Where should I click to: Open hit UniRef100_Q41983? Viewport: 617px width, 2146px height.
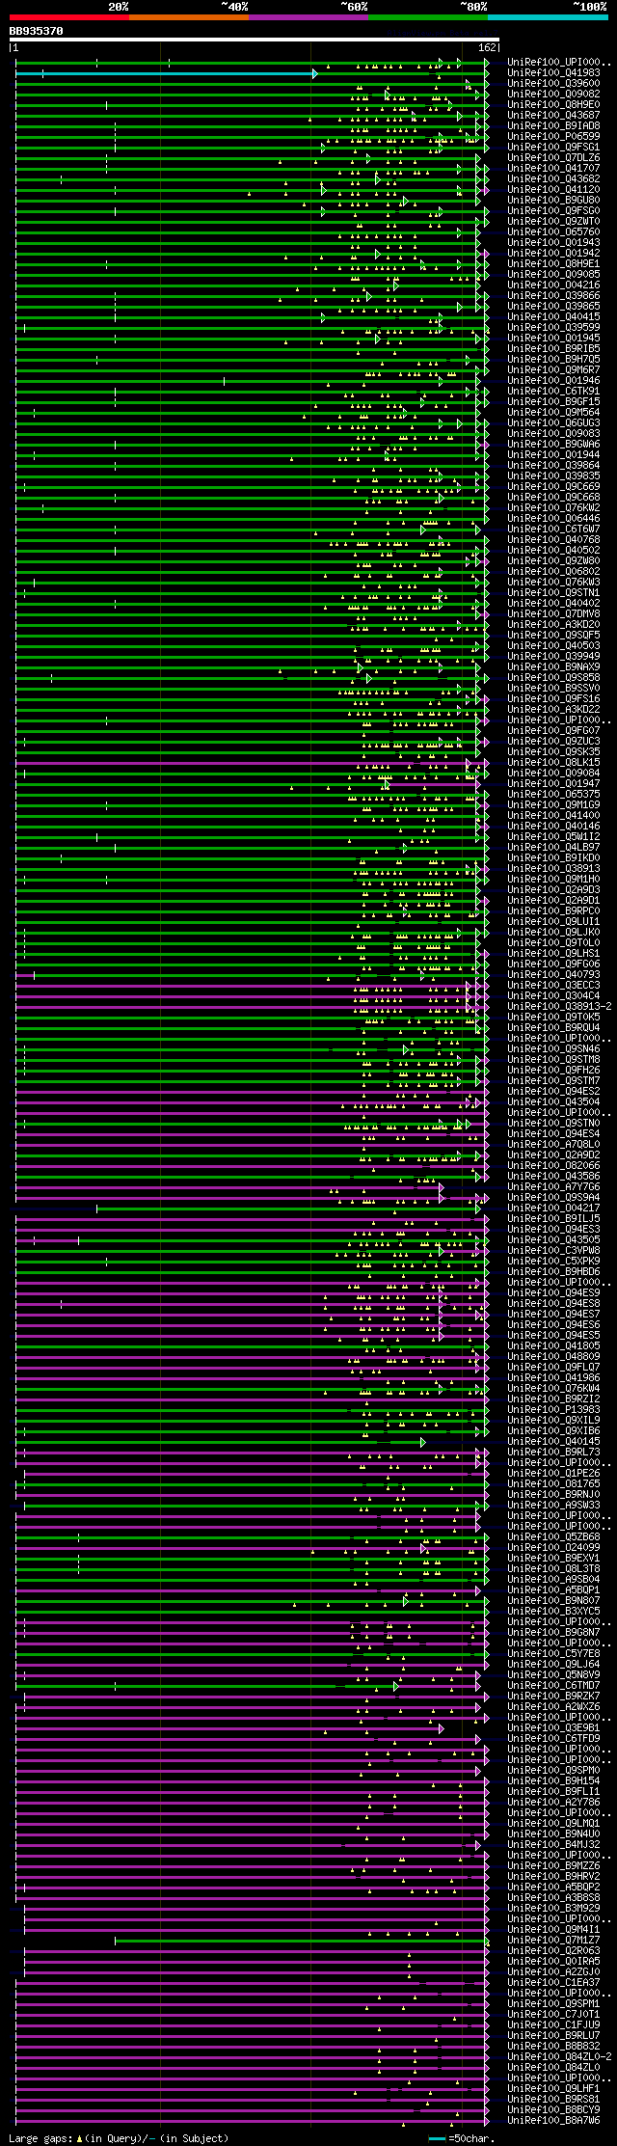click(553, 73)
